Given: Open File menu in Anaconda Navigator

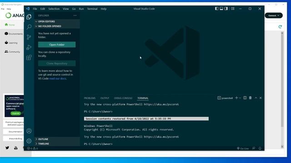Looking at the screenshot, I should (x=3, y=9).
